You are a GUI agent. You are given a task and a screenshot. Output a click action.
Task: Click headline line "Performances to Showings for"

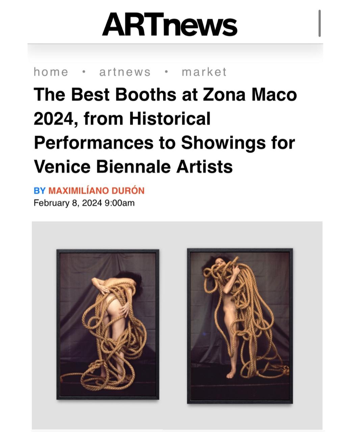click(165, 142)
